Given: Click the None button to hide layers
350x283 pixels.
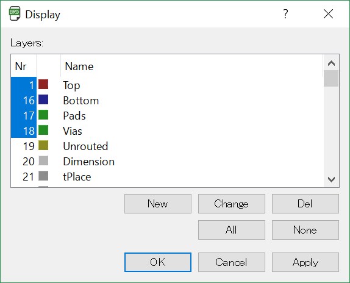Looking at the screenshot, I should tap(305, 230).
